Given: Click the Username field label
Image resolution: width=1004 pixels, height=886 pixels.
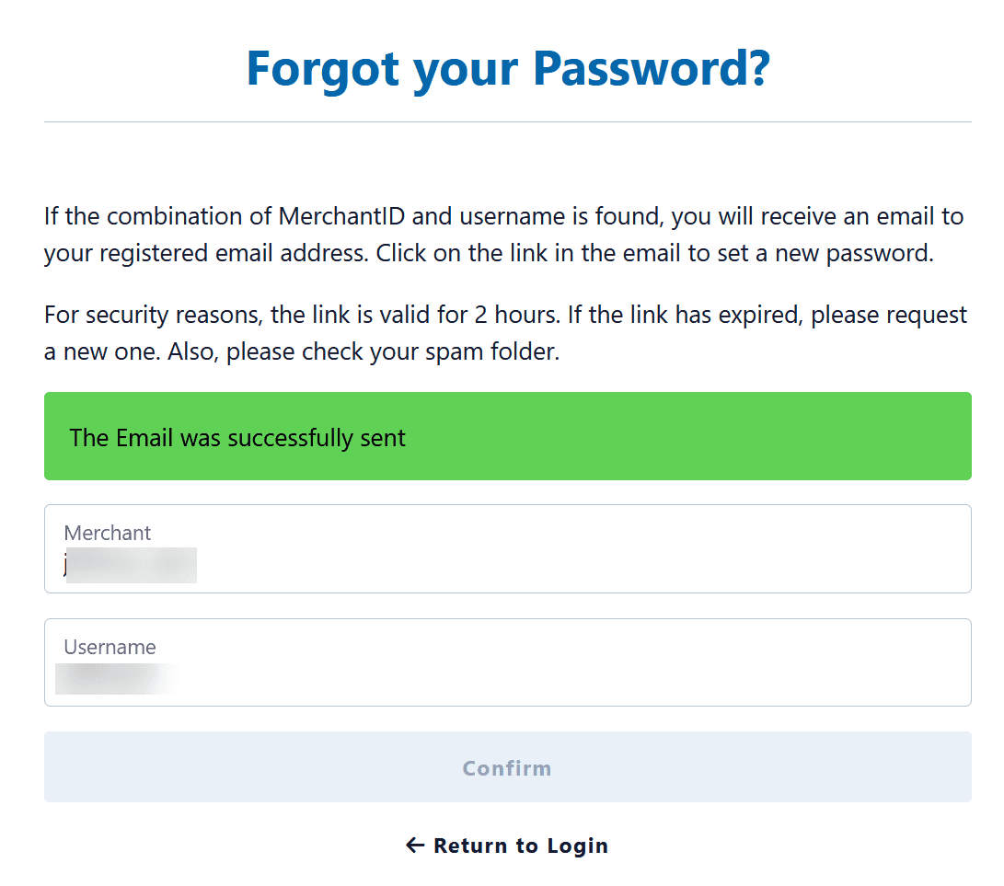Looking at the screenshot, I should point(110,647).
